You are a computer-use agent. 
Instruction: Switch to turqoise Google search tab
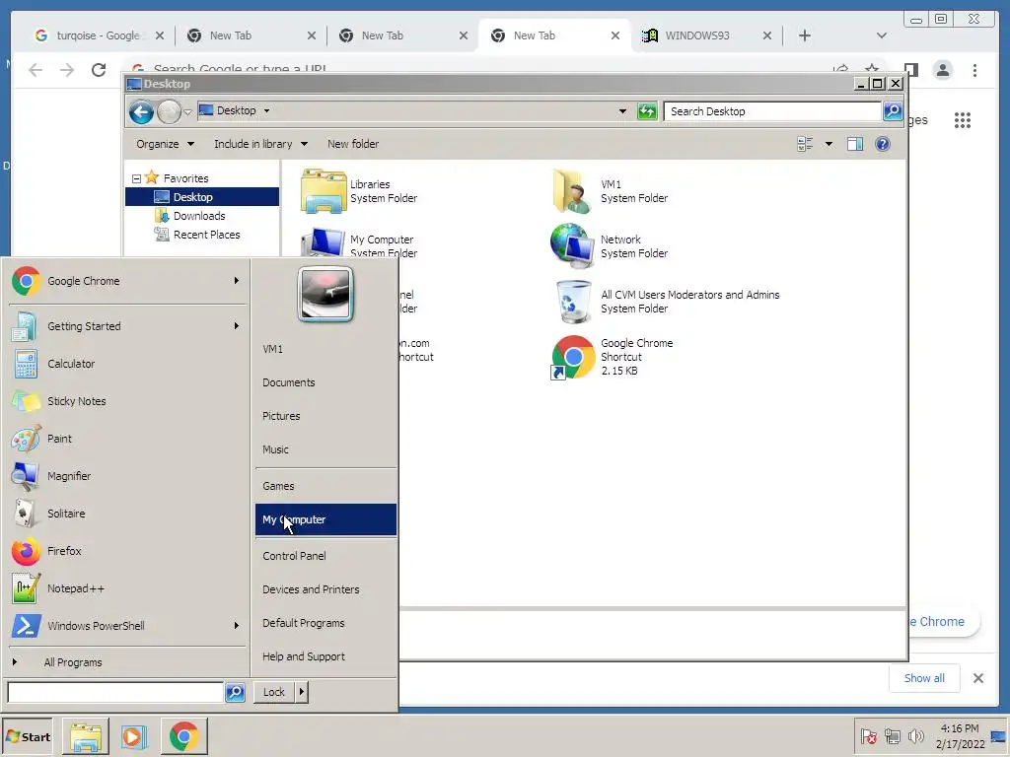(x=100, y=35)
